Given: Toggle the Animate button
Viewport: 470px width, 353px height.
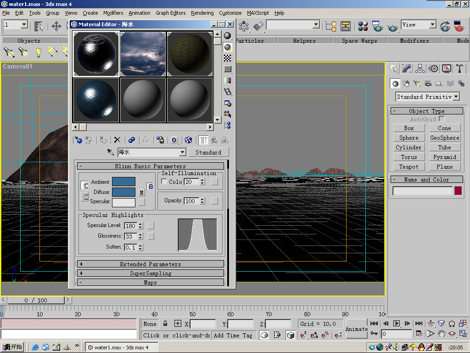Looking at the screenshot, I should [x=356, y=329].
